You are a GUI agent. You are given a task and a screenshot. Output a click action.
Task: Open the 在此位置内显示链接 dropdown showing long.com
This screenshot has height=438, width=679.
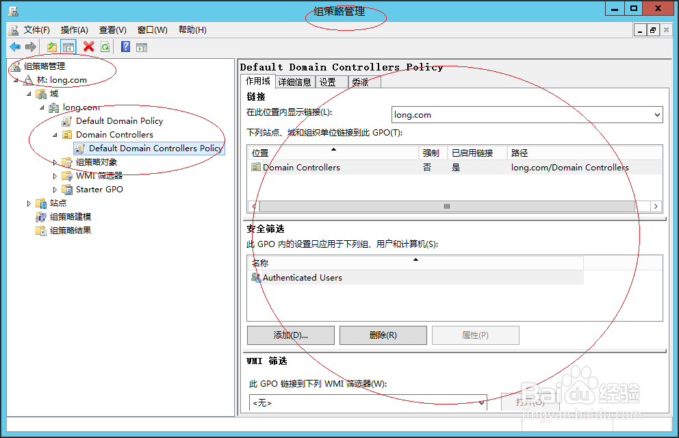(x=527, y=115)
